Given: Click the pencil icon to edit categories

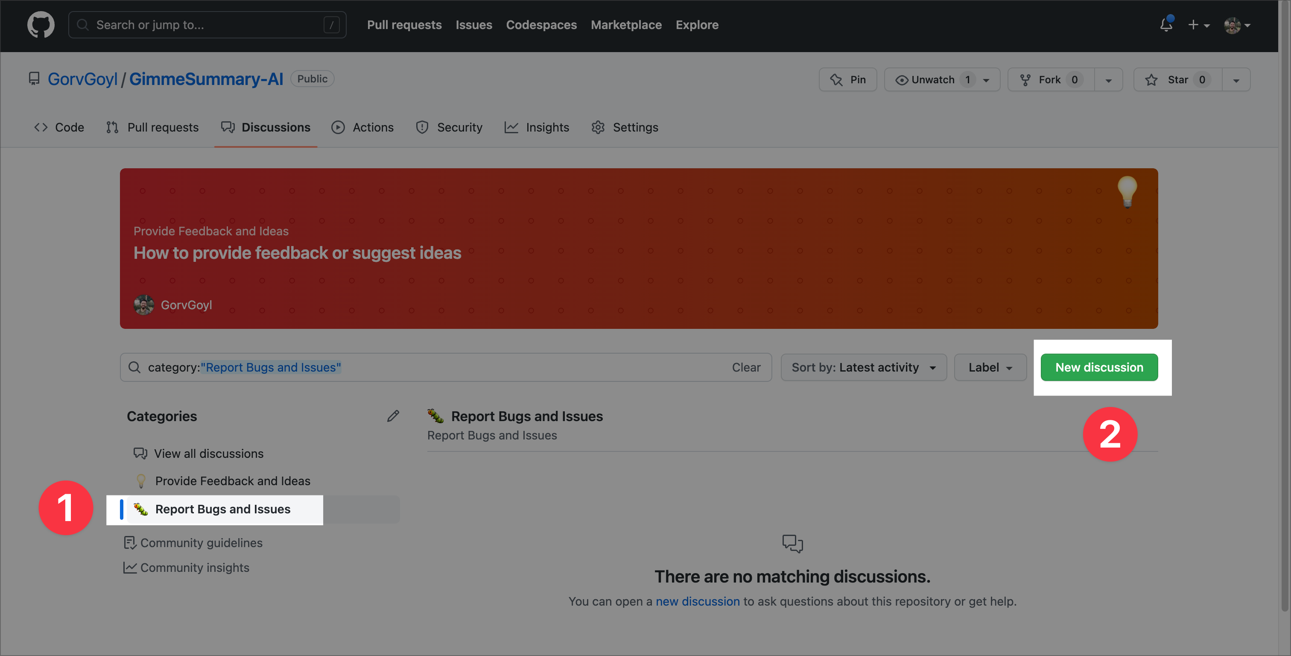Looking at the screenshot, I should (x=393, y=416).
